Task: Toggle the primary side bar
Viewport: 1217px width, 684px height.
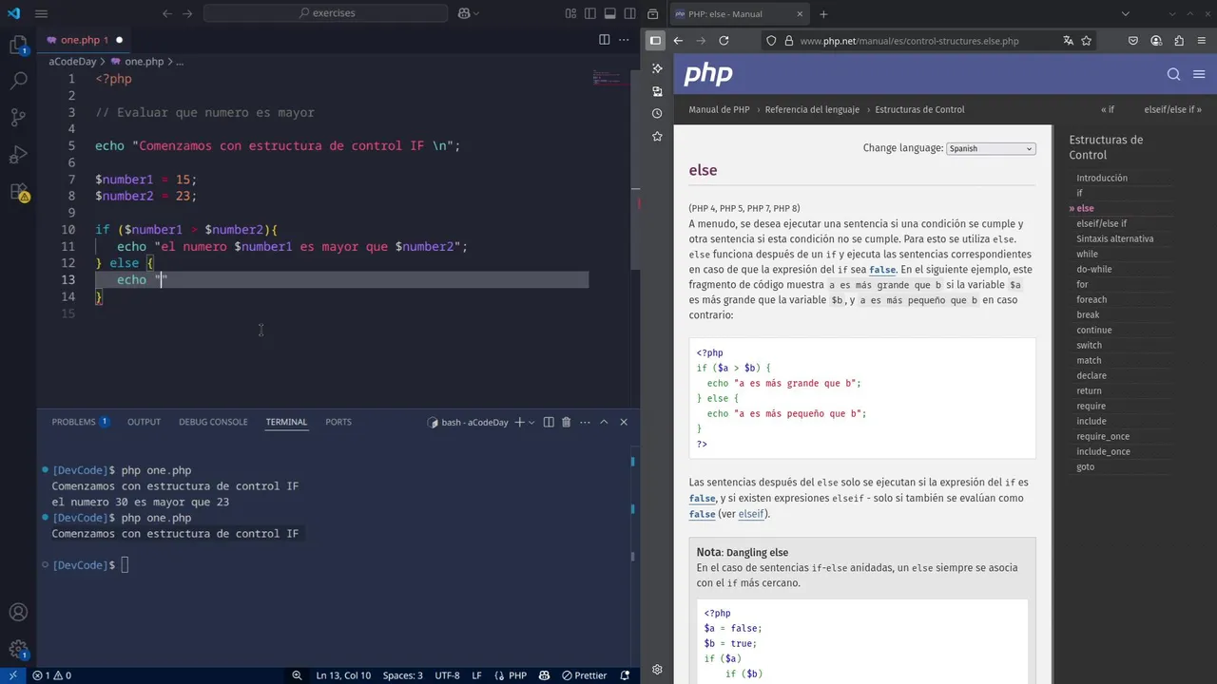Action: point(589,13)
